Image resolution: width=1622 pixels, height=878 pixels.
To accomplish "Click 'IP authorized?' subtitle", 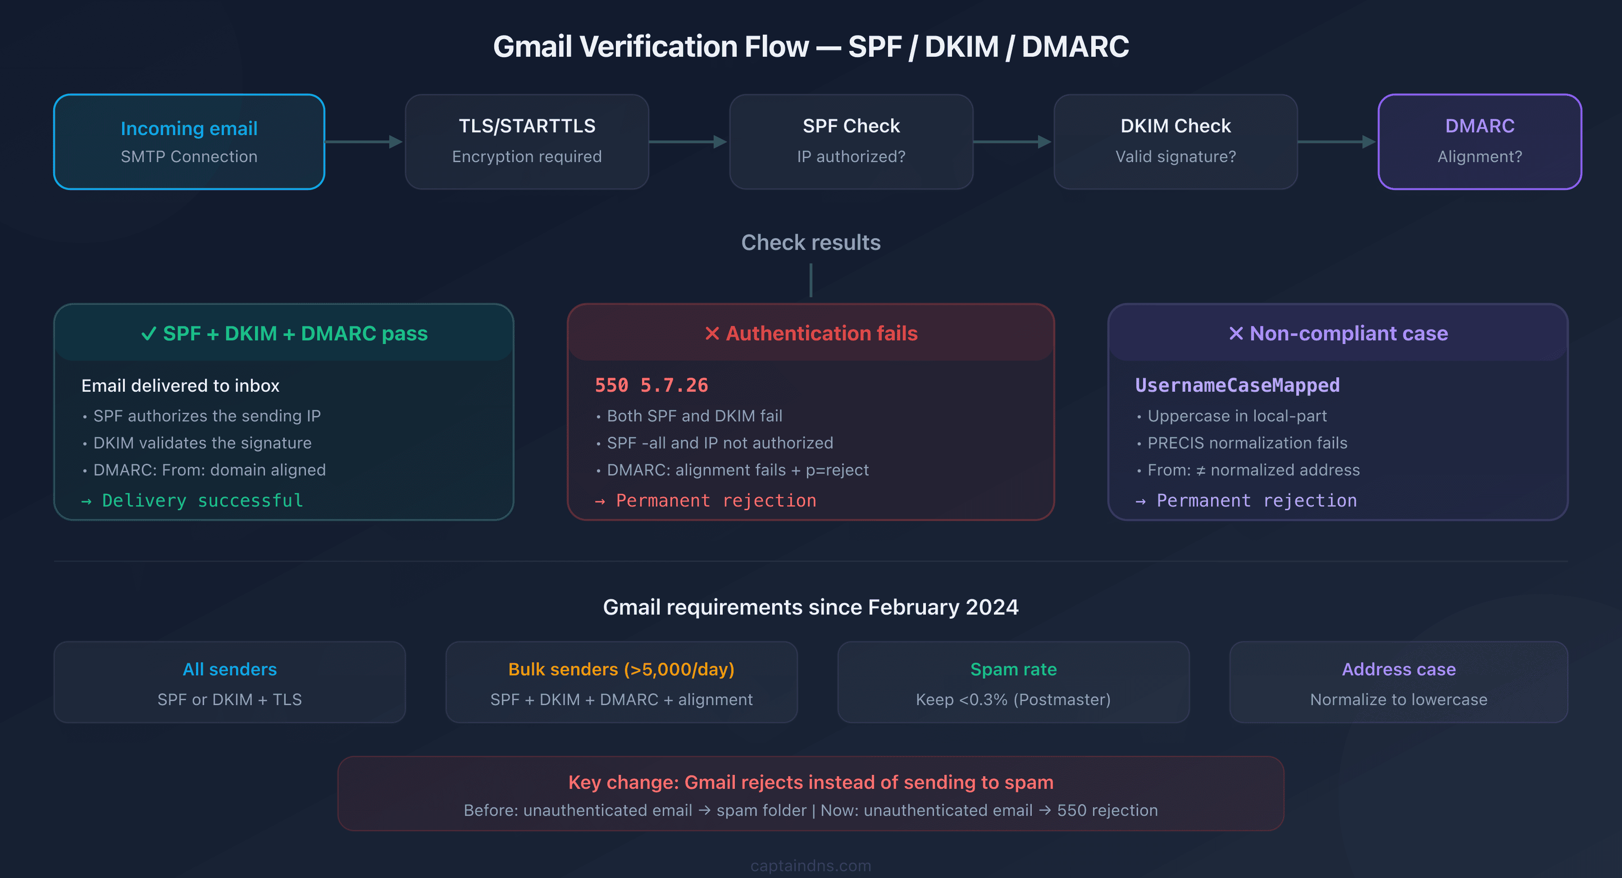I will [x=851, y=157].
